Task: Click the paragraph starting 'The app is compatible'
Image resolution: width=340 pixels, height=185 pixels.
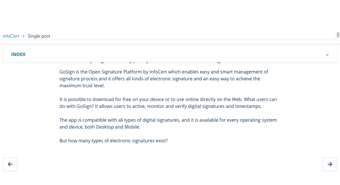Action: (168, 123)
